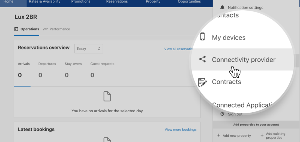Click the plus icon beside Add new property
Image resolution: width=300 pixels, height=142 pixels.
[219, 135]
